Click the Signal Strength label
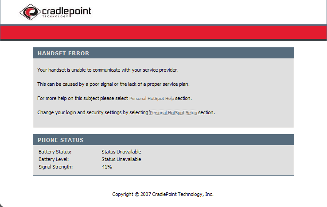 point(55,167)
